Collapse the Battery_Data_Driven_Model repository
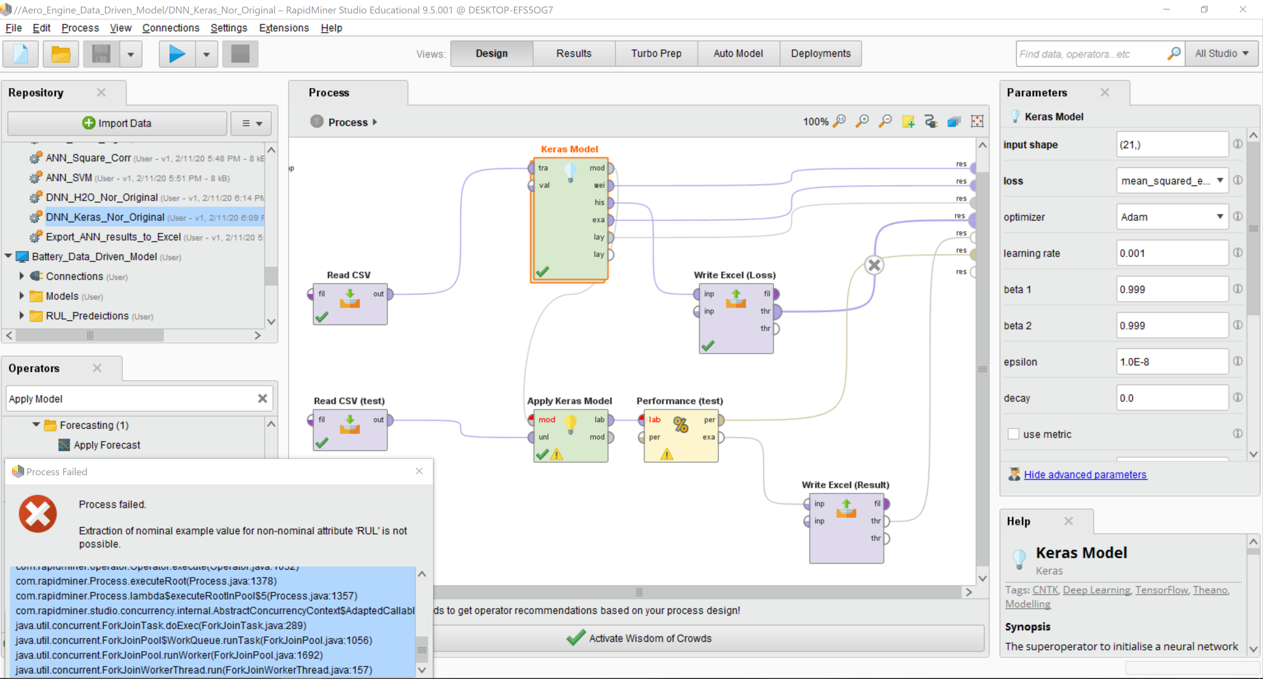 pos(9,257)
